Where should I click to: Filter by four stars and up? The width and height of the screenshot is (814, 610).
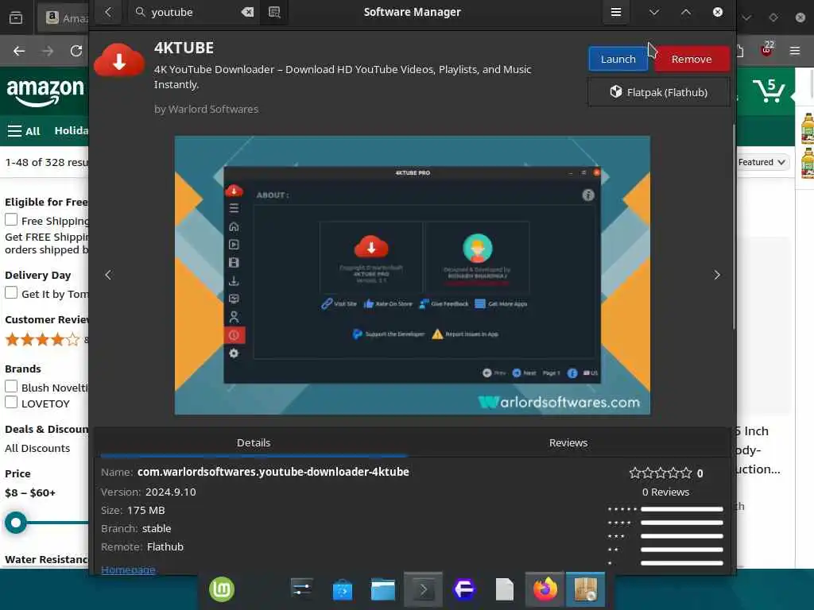[x=43, y=340]
